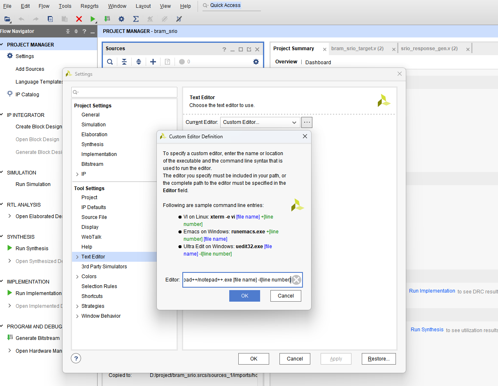
Task: Click the Flow Navigator help question mark
Action: click(x=84, y=31)
